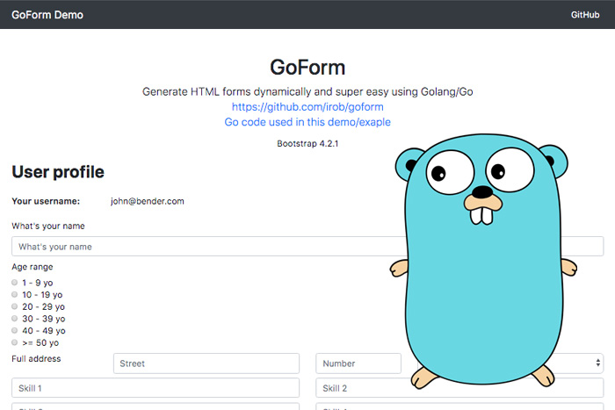
Task: Click the john@bender.com username text
Action: click(x=147, y=201)
